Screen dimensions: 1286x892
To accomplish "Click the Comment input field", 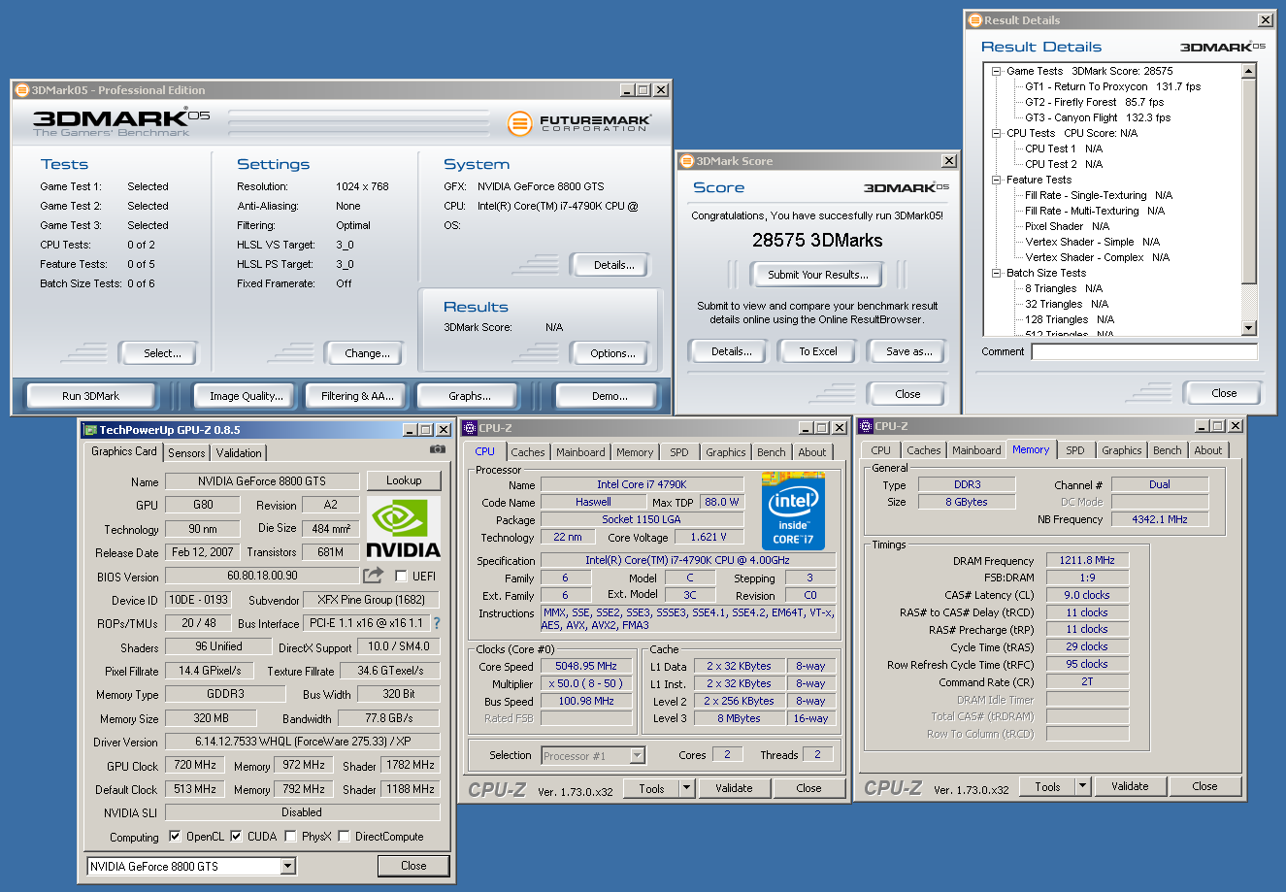I will click(1144, 351).
